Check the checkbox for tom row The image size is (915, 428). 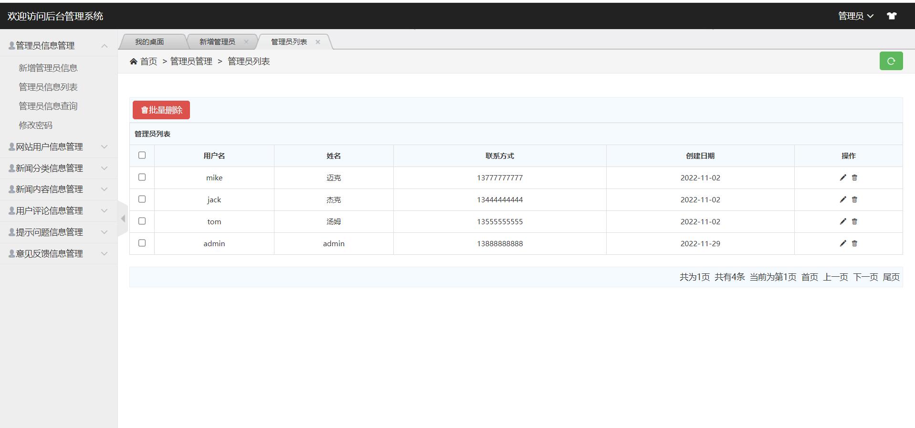pos(142,221)
